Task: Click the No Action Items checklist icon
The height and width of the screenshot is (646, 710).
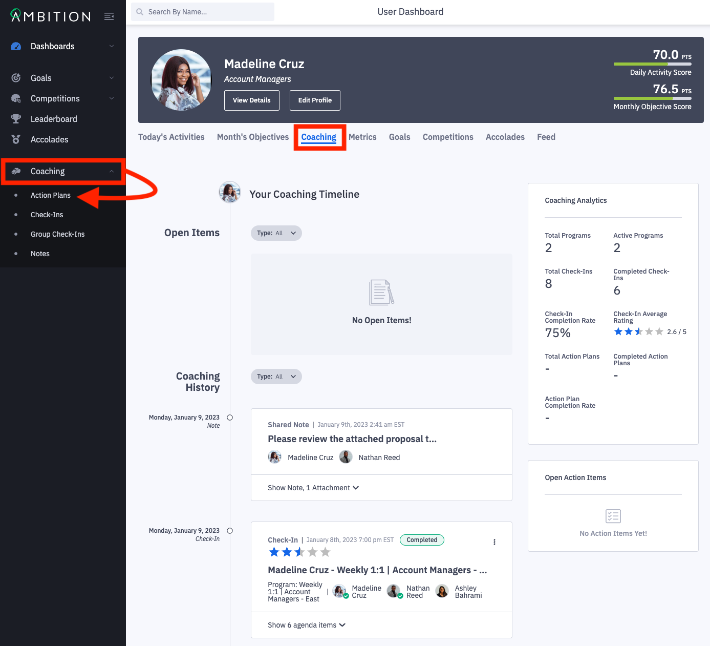Action: pyautogui.click(x=613, y=516)
